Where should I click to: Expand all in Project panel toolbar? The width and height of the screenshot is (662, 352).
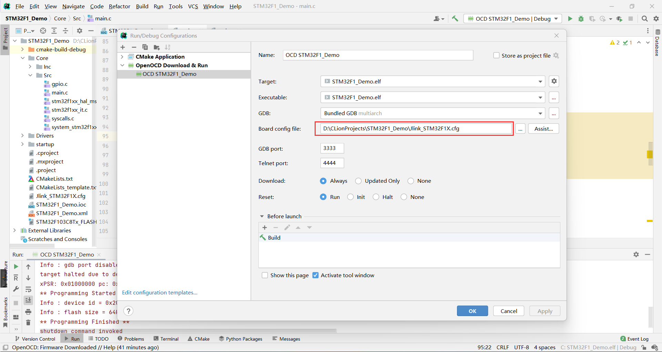pyautogui.click(x=54, y=31)
